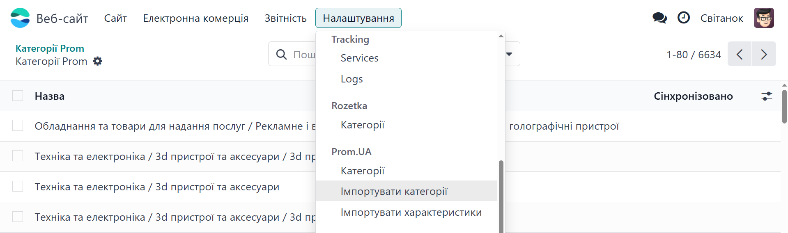Open the gear actions menu beside Категорії Prom

click(97, 62)
